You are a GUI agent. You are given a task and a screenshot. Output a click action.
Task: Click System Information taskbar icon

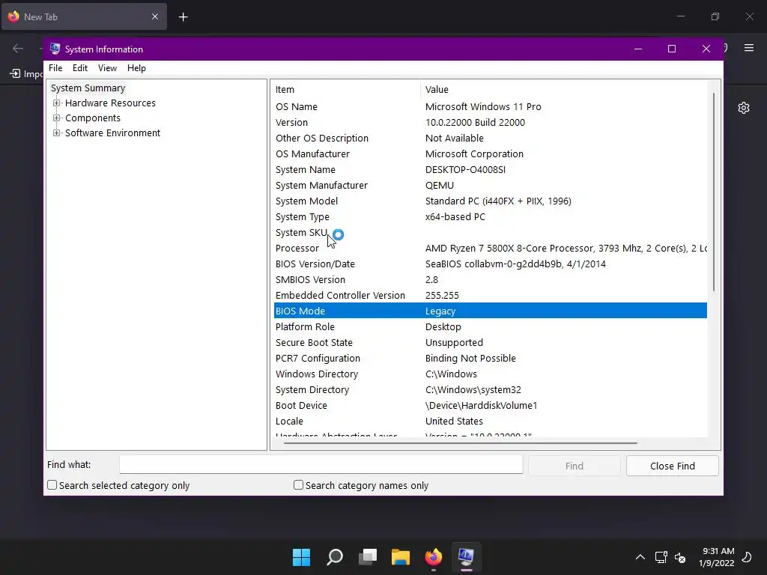tap(466, 557)
